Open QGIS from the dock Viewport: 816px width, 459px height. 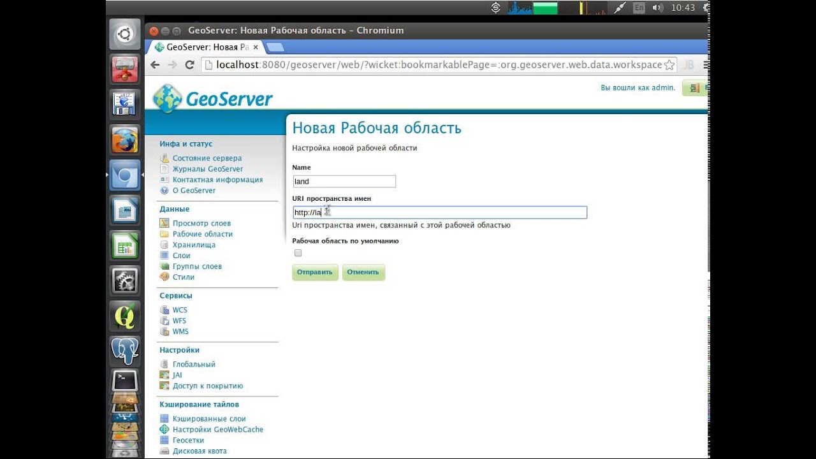point(125,315)
